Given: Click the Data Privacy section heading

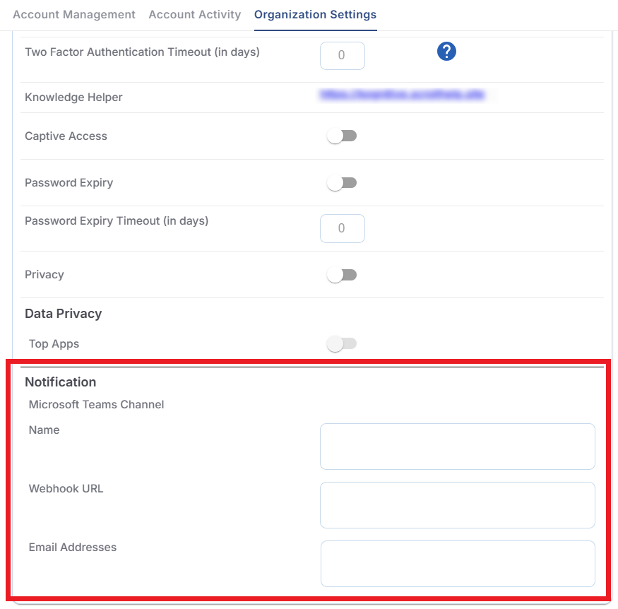Looking at the screenshot, I should coord(64,314).
